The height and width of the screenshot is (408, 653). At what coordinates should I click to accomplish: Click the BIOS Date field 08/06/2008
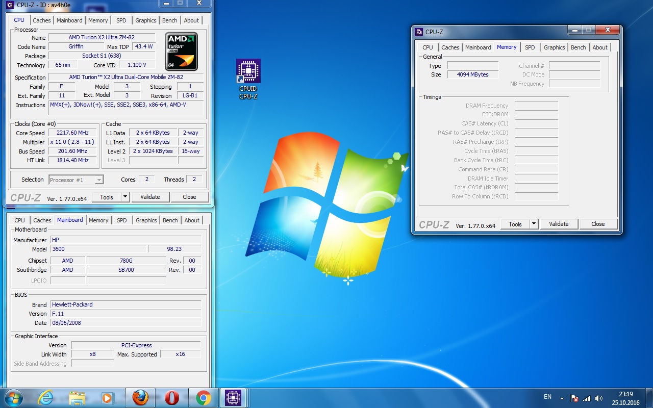point(125,323)
